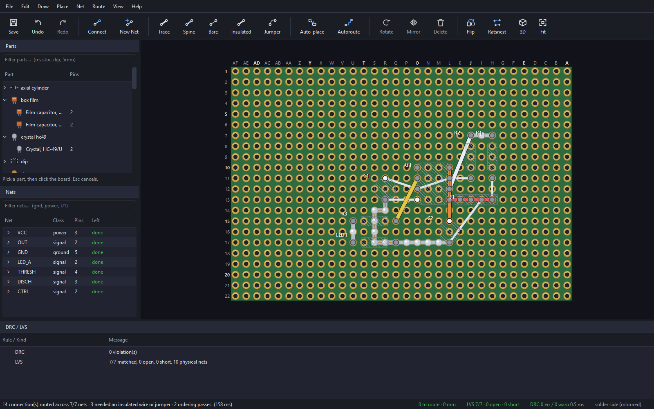The image size is (654, 409).
Task: Click the U1 component label on board
Action: [x=408, y=165]
